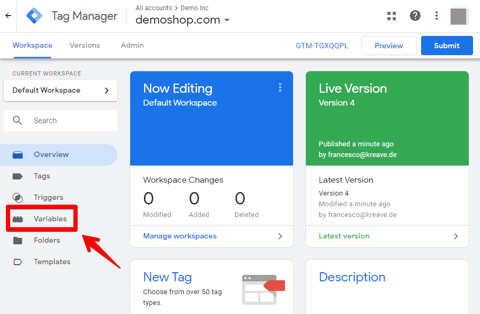This screenshot has height=314, width=480.
Task: Click inside the Search field
Action: [x=60, y=120]
